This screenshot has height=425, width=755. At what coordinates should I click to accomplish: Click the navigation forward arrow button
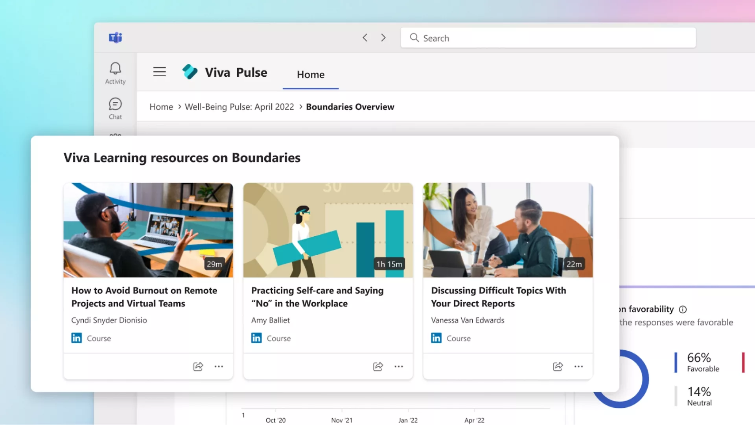click(383, 37)
